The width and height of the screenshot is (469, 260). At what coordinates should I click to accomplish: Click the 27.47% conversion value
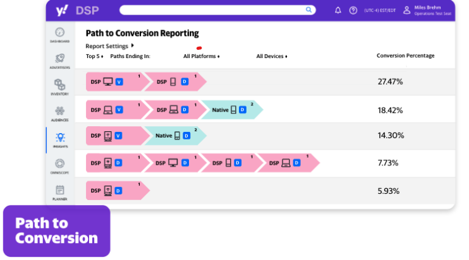[390, 81]
